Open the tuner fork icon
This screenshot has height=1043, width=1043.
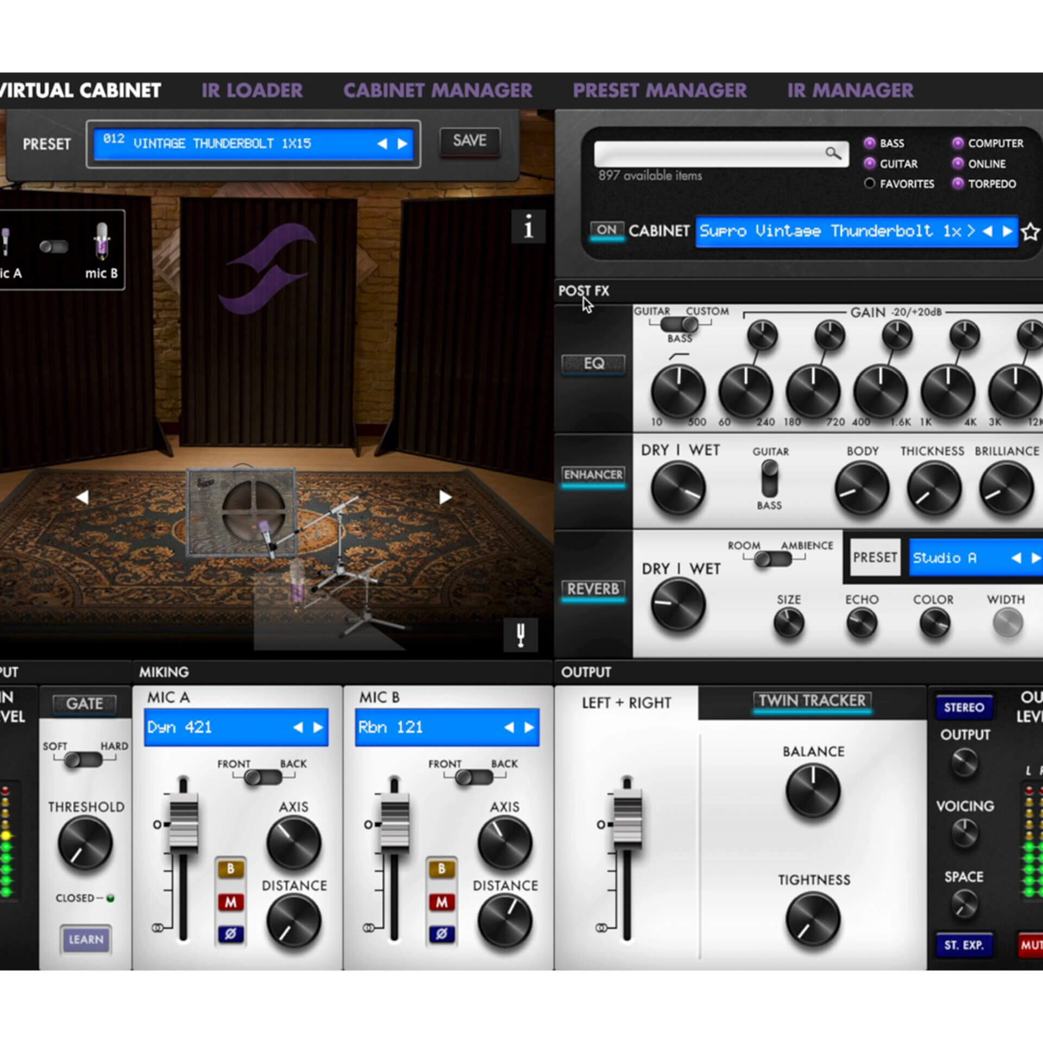point(520,634)
